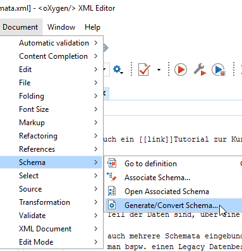
Task: Open the Window menu
Action: click(x=61, y=27)
